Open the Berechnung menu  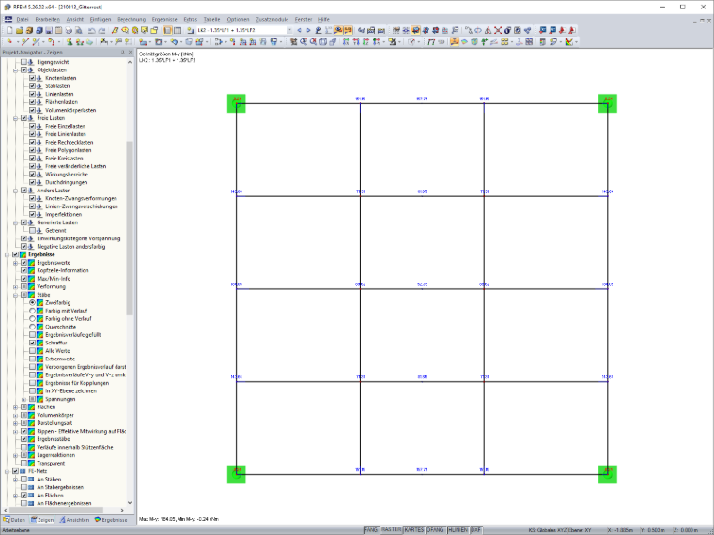[x=132, y=19]
